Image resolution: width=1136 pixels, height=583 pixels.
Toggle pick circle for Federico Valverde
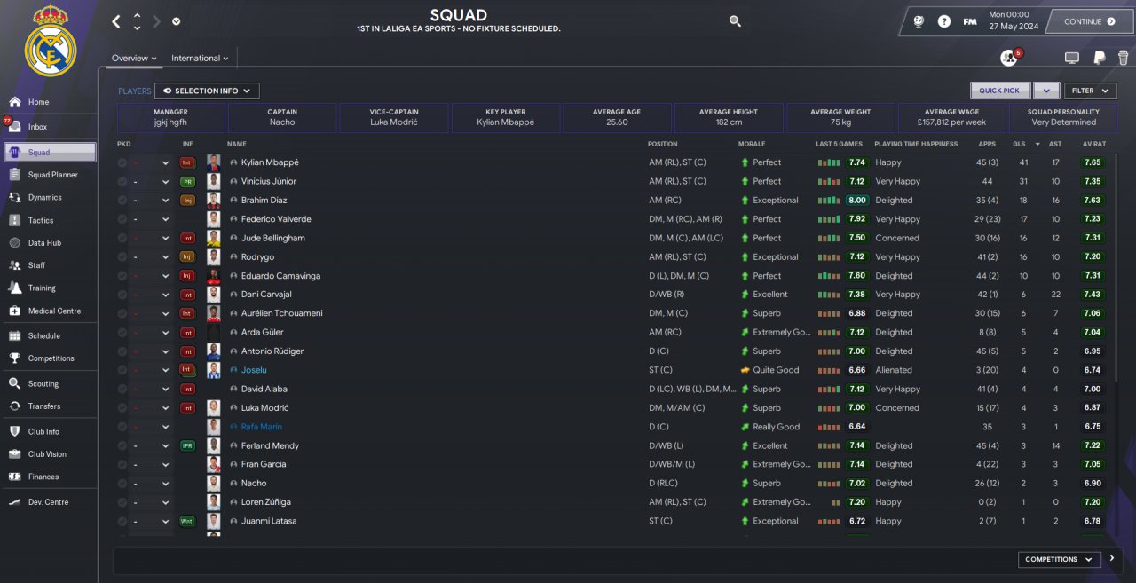(122, 219)
